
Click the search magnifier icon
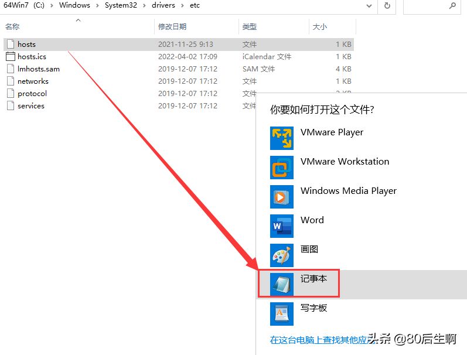[452, 5]
